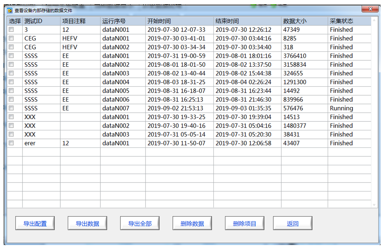This screenshot has height=249, width=383.
Task: Click the Running status cell
Action: [341, 108]
